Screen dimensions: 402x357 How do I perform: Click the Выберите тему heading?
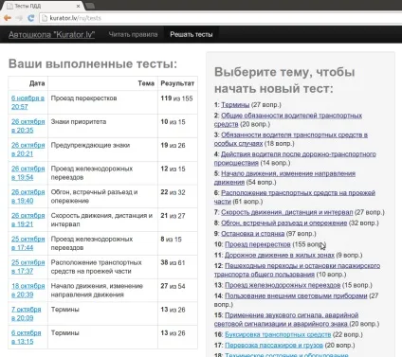point(284,80)
